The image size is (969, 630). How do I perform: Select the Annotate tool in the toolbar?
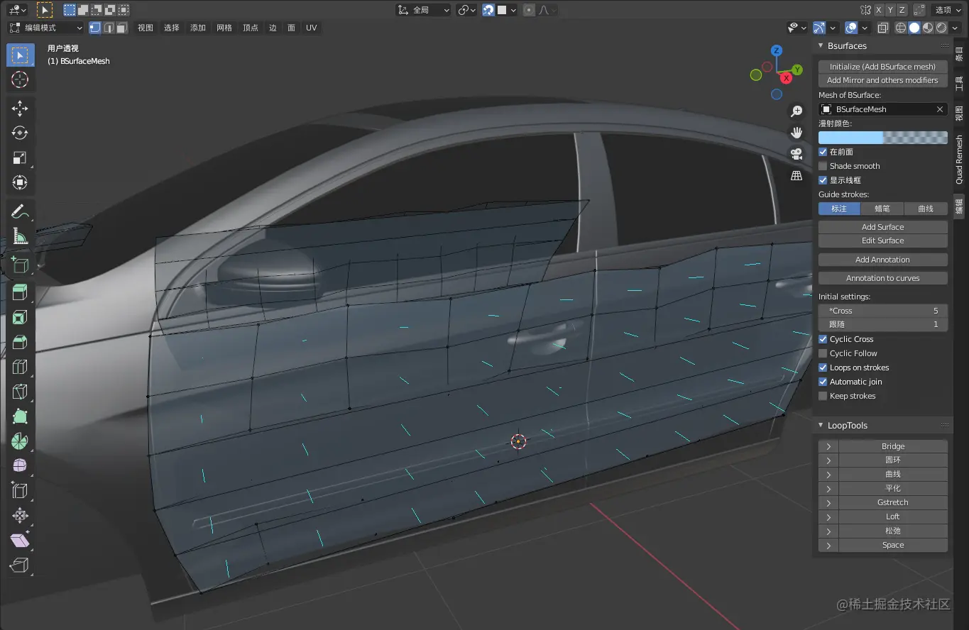pyautogui.click(x=19, y=211)
